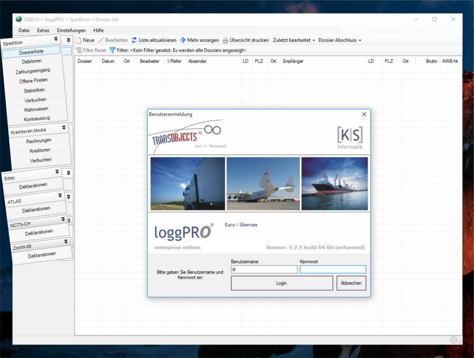Click the Login button
The image size is (474, 358).
(282, 283)
